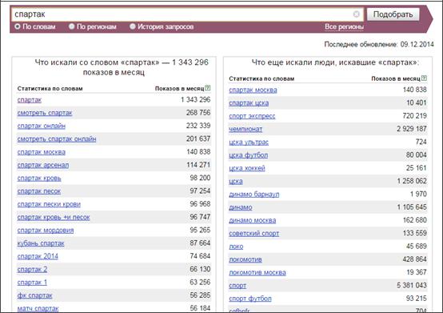This screenshot has width=443, height=313.
Task: Open the 'локомотив москва' link
Action: point(257,273)
